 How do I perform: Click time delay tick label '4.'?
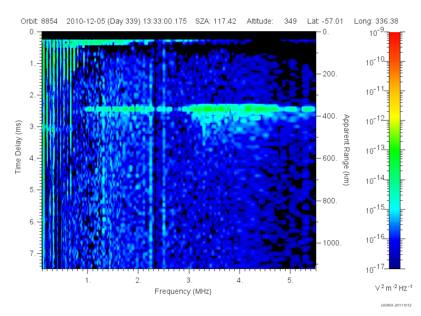tap(33, 159)
